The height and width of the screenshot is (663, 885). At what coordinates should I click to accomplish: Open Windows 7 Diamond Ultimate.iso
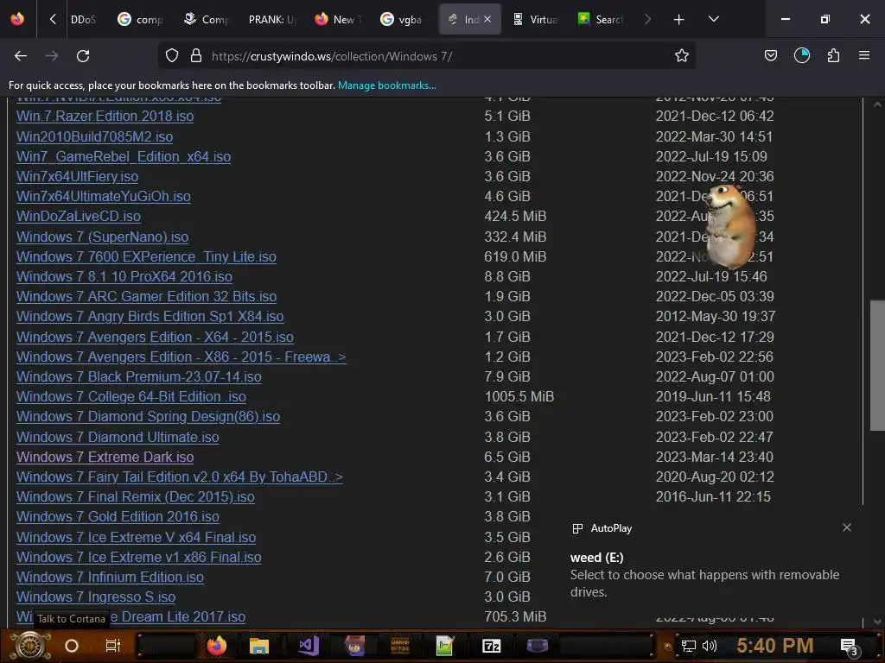coord(118,437)
